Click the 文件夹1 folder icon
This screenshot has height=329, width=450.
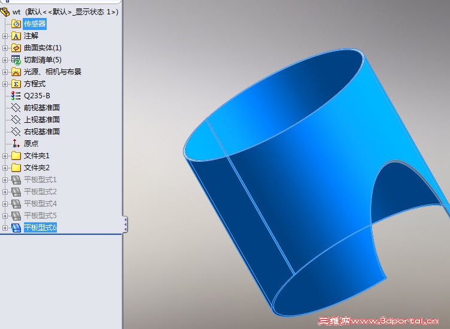click(16, 156)
